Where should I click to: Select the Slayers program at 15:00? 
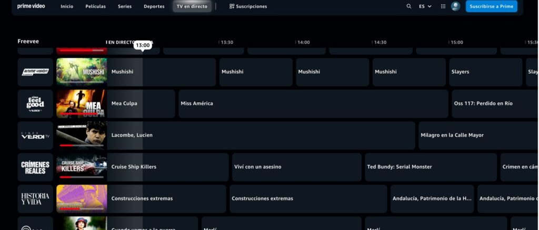pos(486,72)
